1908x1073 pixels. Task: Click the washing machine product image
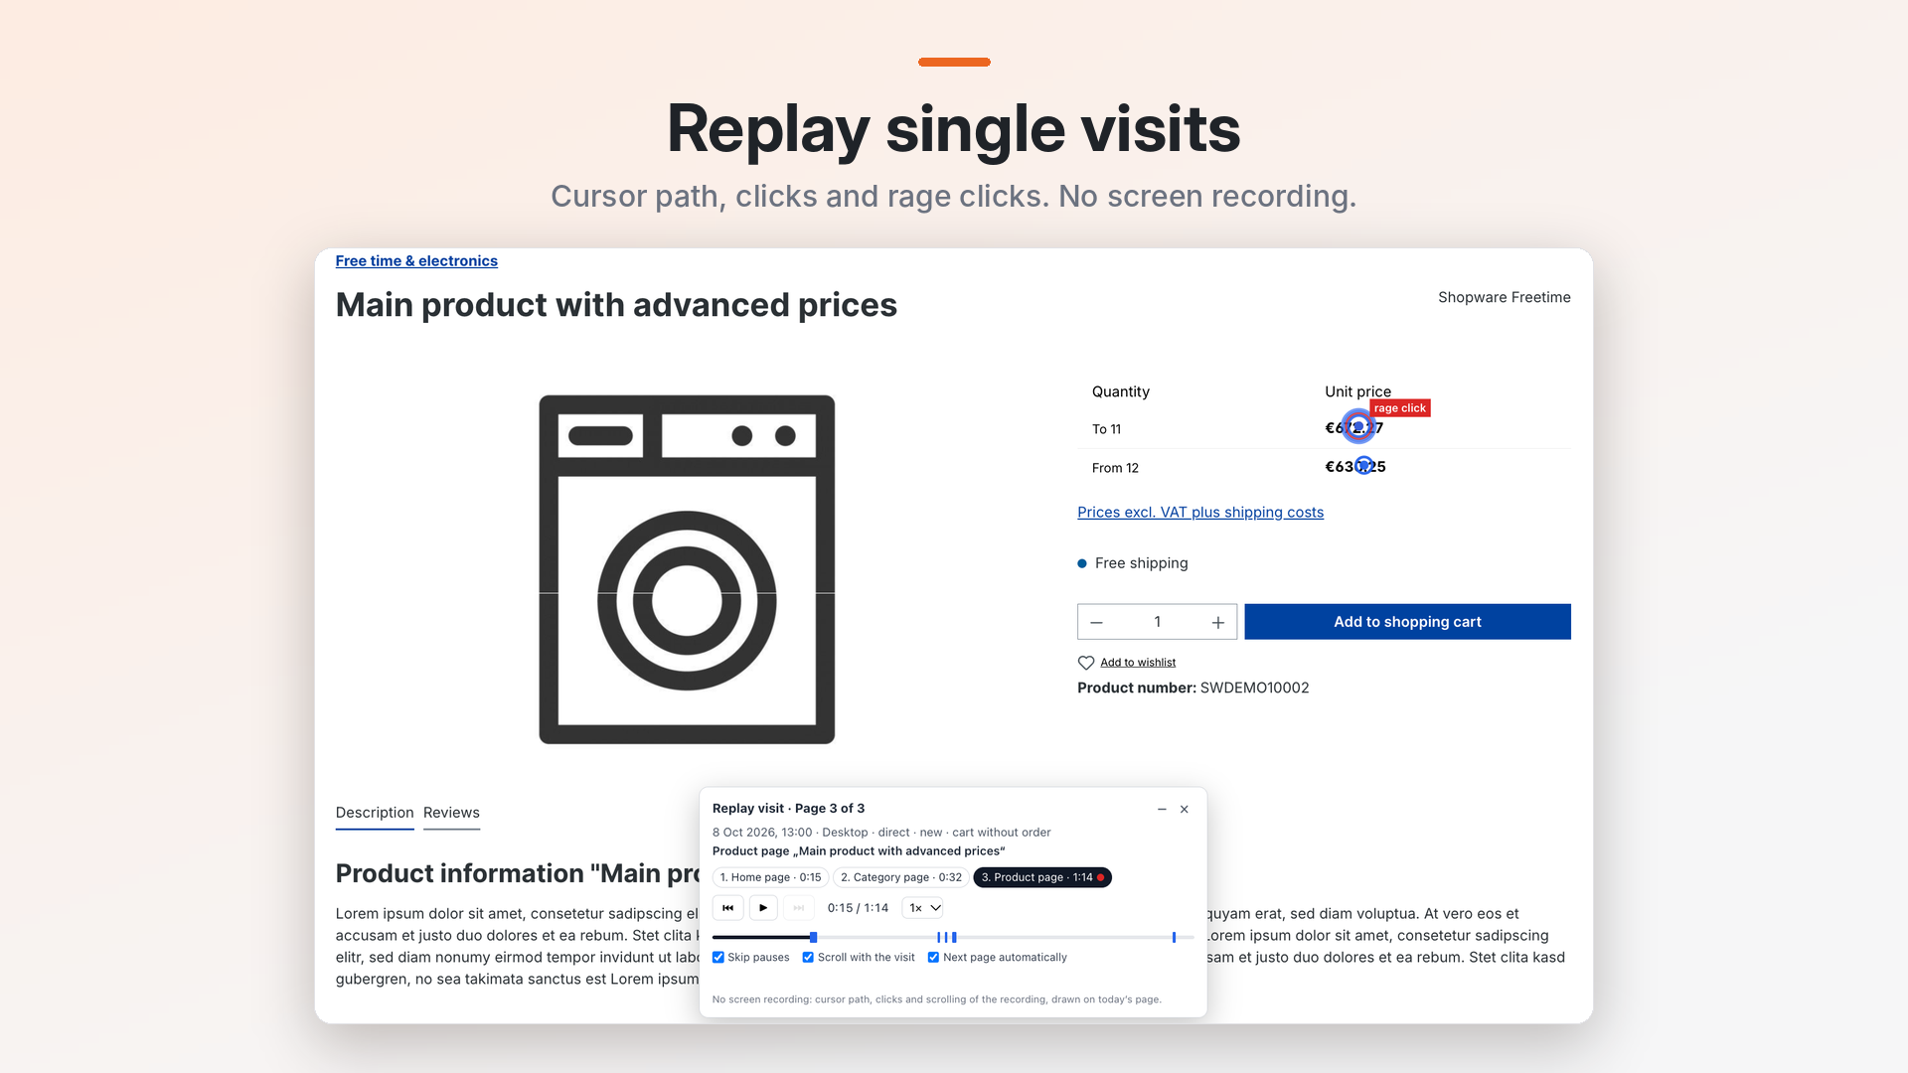(x=687, y=569)
